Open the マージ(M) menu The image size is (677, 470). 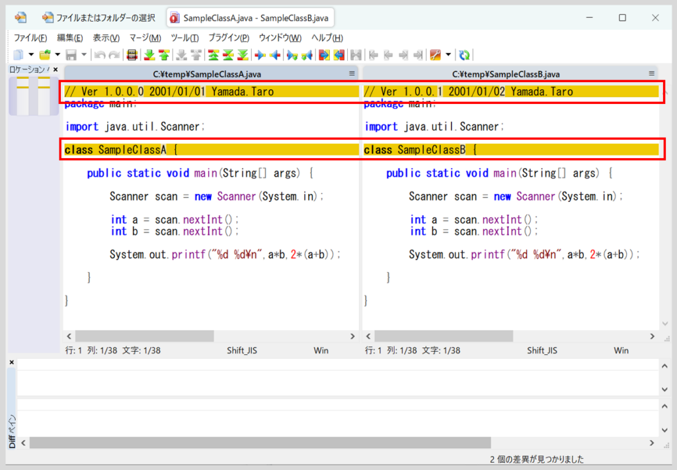click(x=145, y=38)
